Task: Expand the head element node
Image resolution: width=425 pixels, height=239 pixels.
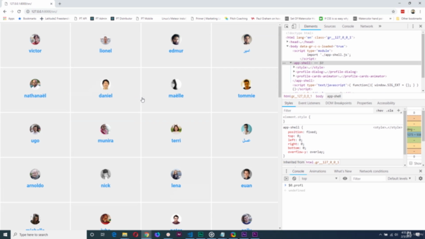Action: pyautogui.click(x=288, y=42)
